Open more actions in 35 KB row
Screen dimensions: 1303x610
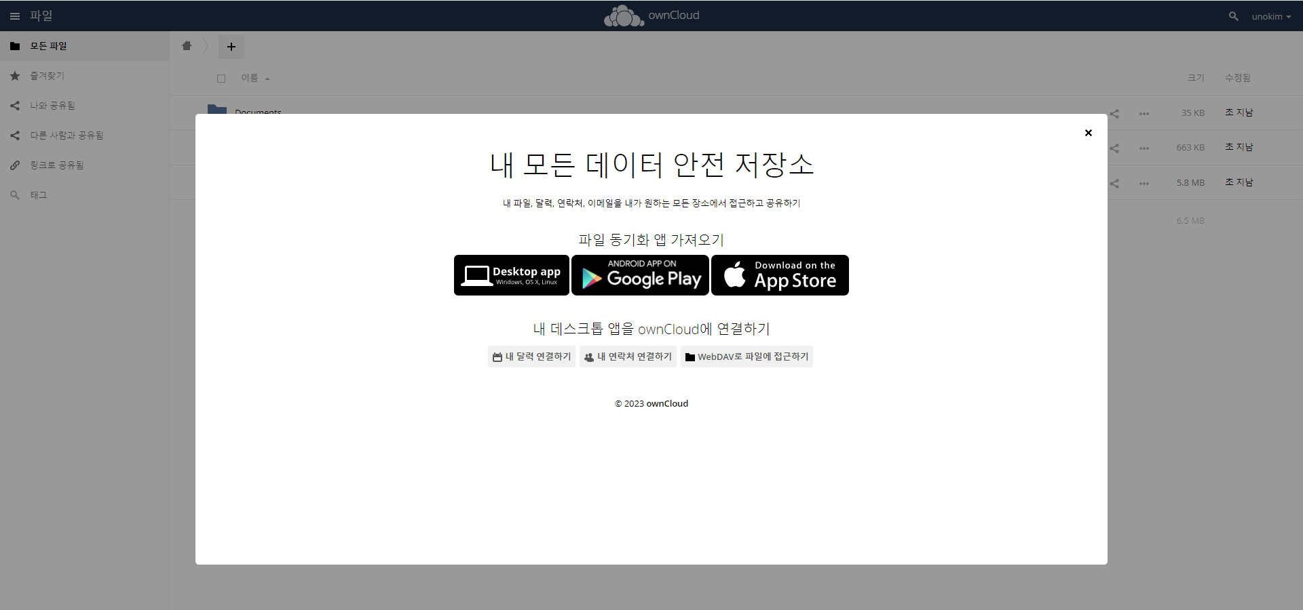tap(1144, 113)
